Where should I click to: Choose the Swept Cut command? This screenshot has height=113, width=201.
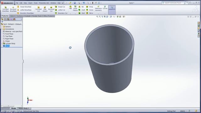60,7
